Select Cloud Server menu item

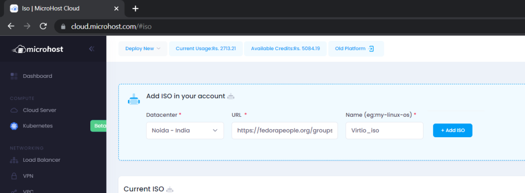coord(39,110)
